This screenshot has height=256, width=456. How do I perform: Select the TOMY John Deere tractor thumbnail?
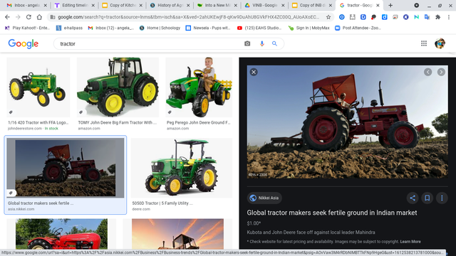pyautogui.click(x=118, y=87)
